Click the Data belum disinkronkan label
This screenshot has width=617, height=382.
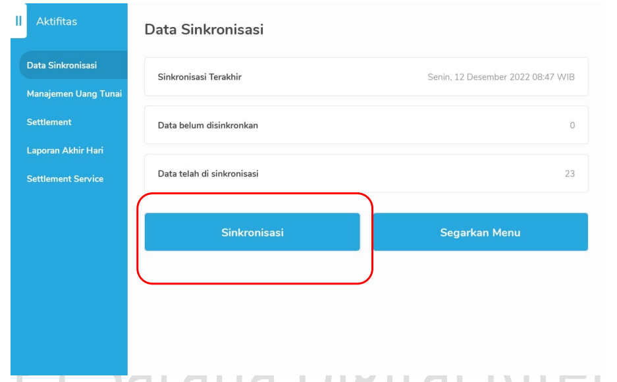click(208, 125)
